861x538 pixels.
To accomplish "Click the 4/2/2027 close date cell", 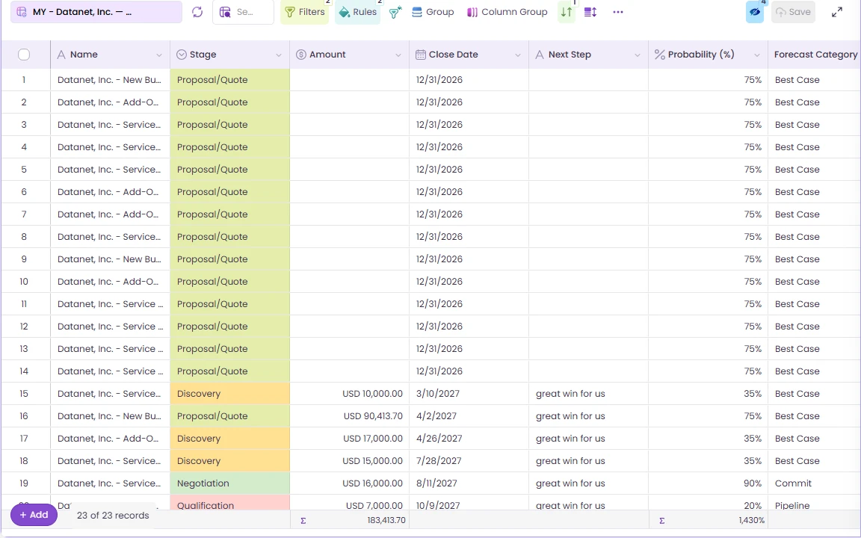I will (x=469, y=416).
